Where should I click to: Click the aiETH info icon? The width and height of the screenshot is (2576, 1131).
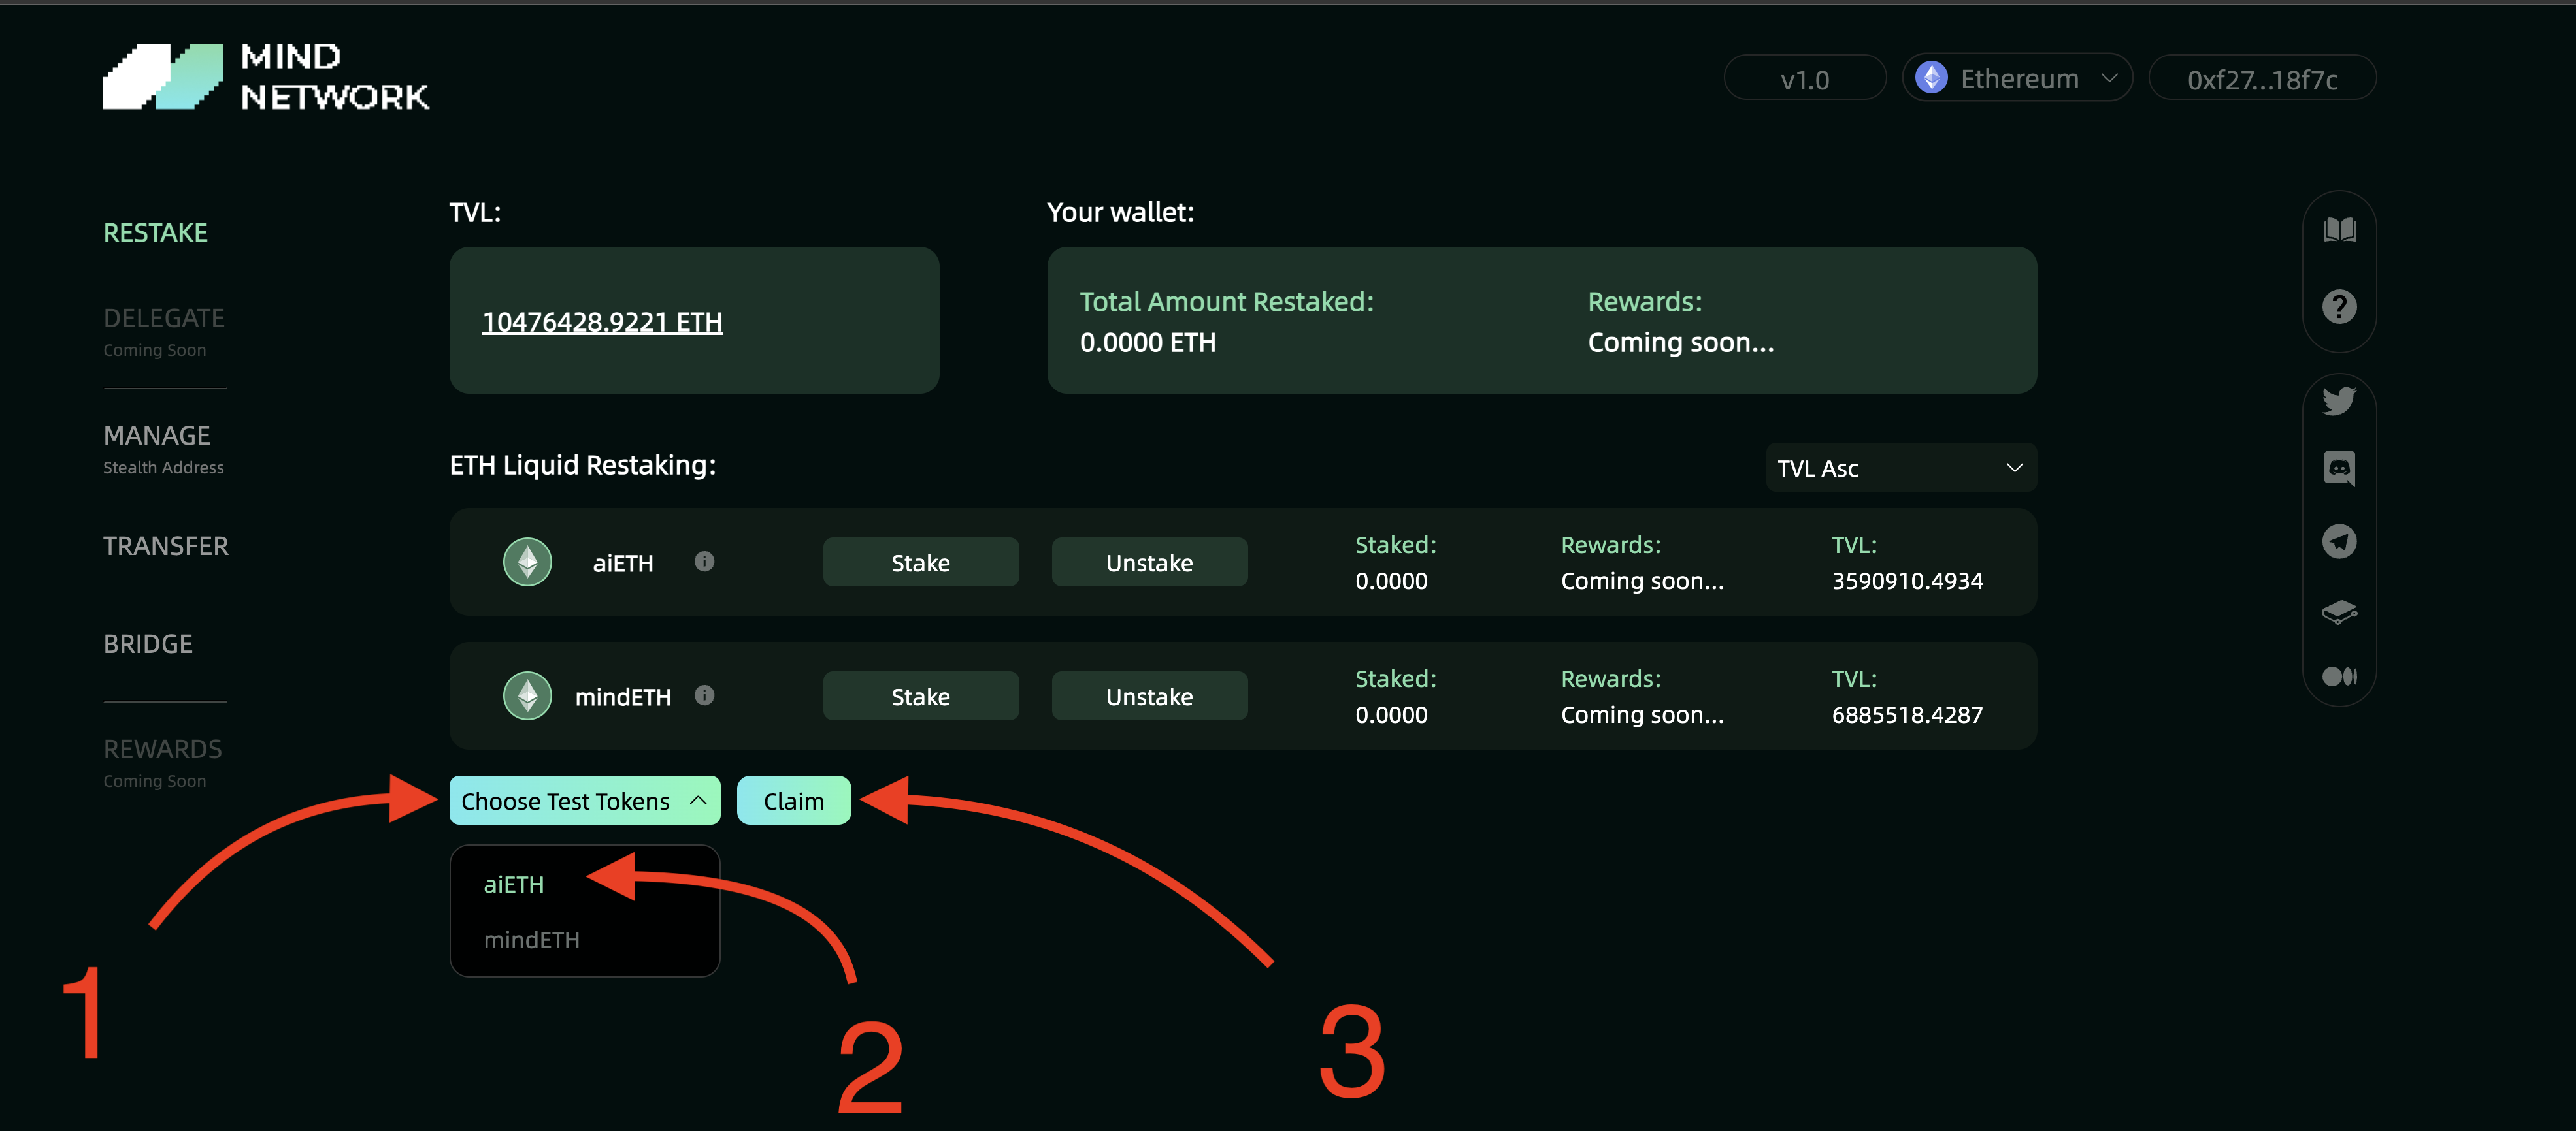click(x=704, y=562)
